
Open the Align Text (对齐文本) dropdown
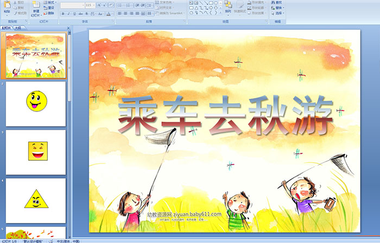(164, 8)
